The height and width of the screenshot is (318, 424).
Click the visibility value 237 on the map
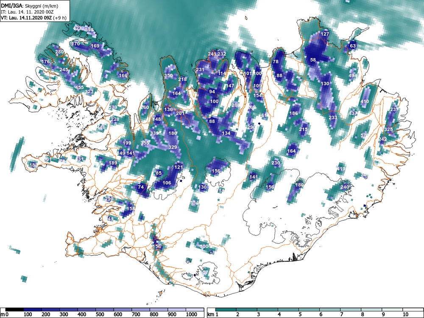pos(394,109)
